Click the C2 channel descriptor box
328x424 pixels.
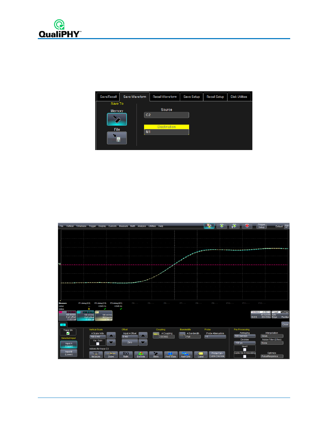point(67,316)
